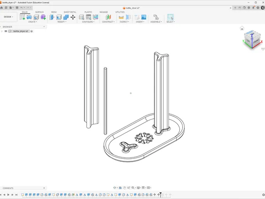Play the timeline history
Image resolution: width=265 pixels, height=199 pixels.
(8, 195)
